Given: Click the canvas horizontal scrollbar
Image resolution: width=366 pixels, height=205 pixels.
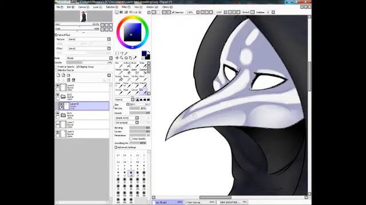Looking at the screenshot, I should [215, 198].
